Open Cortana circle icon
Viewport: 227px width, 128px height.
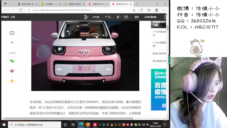[x=65, y=125]
